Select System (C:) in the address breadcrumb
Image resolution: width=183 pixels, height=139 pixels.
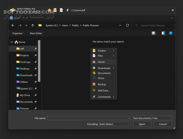coord(52,25)
